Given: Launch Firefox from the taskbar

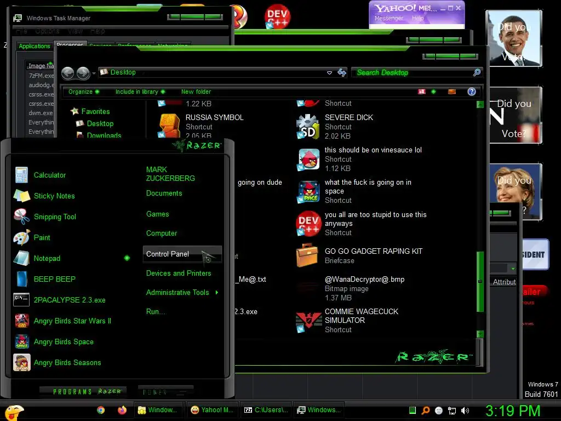Looking at the screenshot, I should point(122,410).
